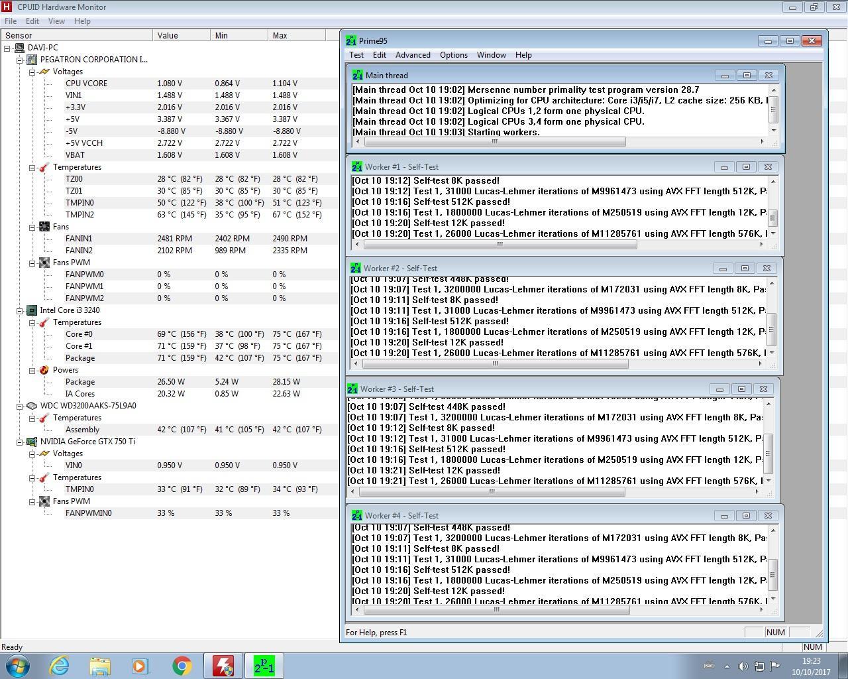
Task: Click the Intel Core i3 3240 chip icon
Action: (x=32, y=310)
